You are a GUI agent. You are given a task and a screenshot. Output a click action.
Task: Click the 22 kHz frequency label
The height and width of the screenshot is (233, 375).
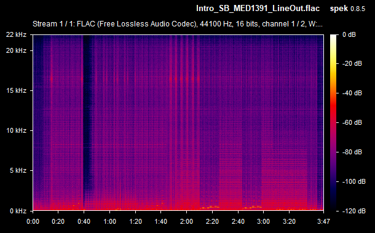pos(16,34)
